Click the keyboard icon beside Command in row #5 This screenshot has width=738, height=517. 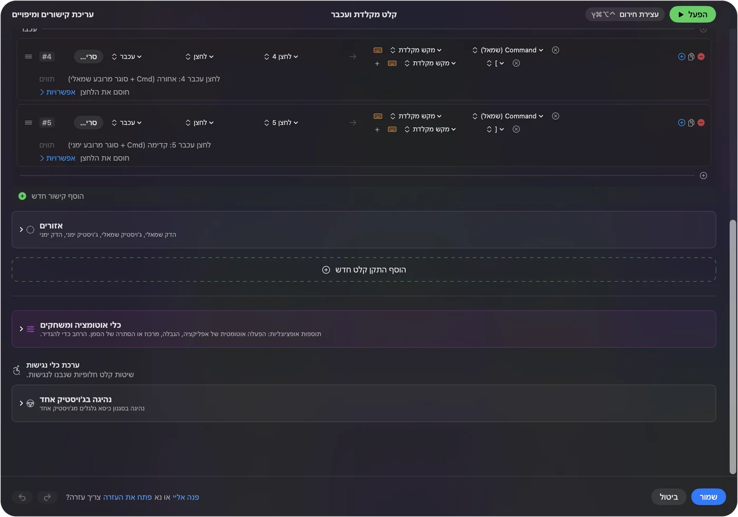[378, 116]
